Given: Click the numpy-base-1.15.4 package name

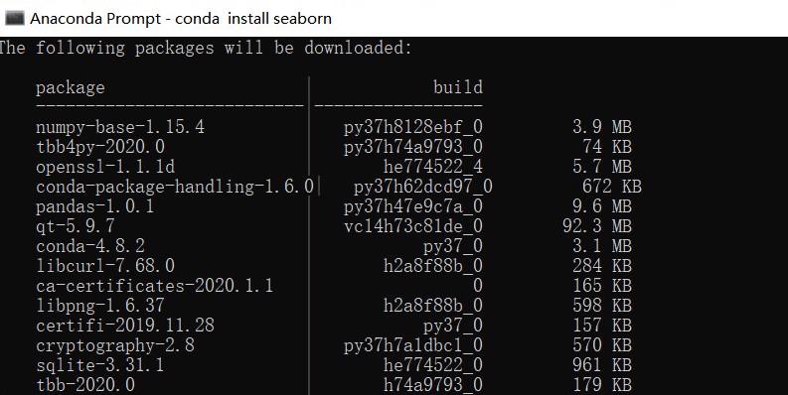Looking at the screenshot, I should tap(120, 127).
